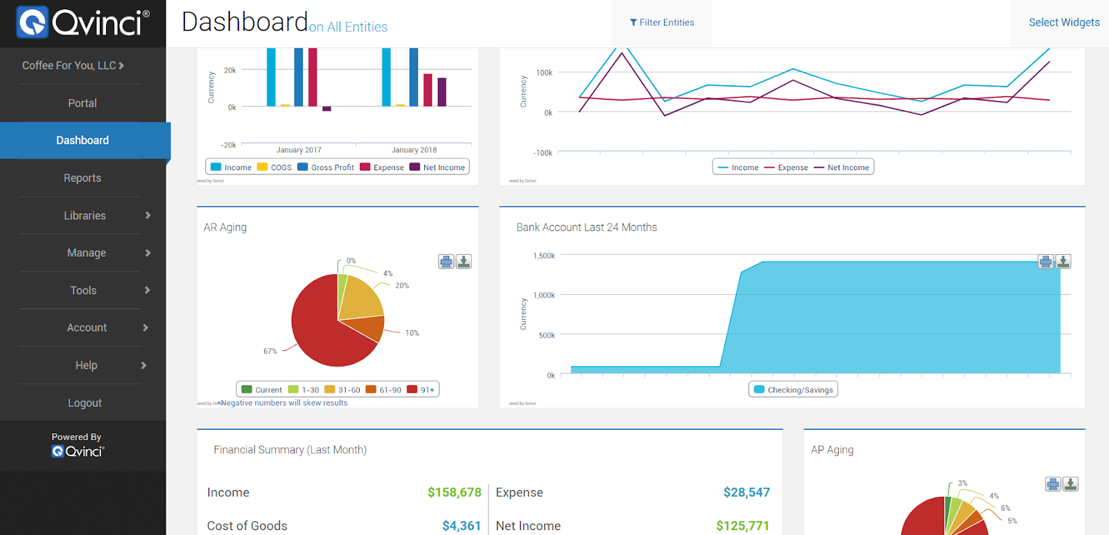Open the Account menu item
The width and height of the screenshot is (1109, 535).
click(87, 327)
